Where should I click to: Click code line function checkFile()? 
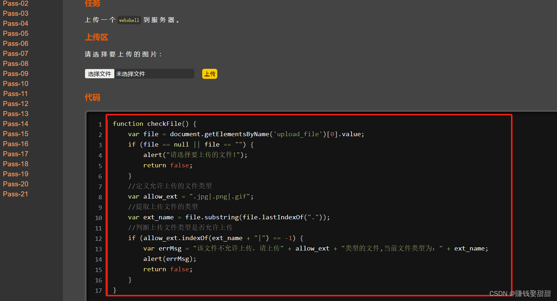click(154, 124)
